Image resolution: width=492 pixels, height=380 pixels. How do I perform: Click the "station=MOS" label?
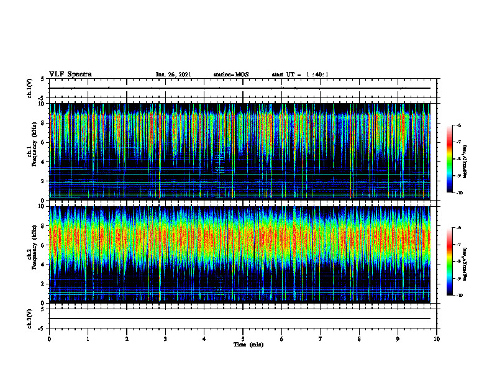click(231, 75)
